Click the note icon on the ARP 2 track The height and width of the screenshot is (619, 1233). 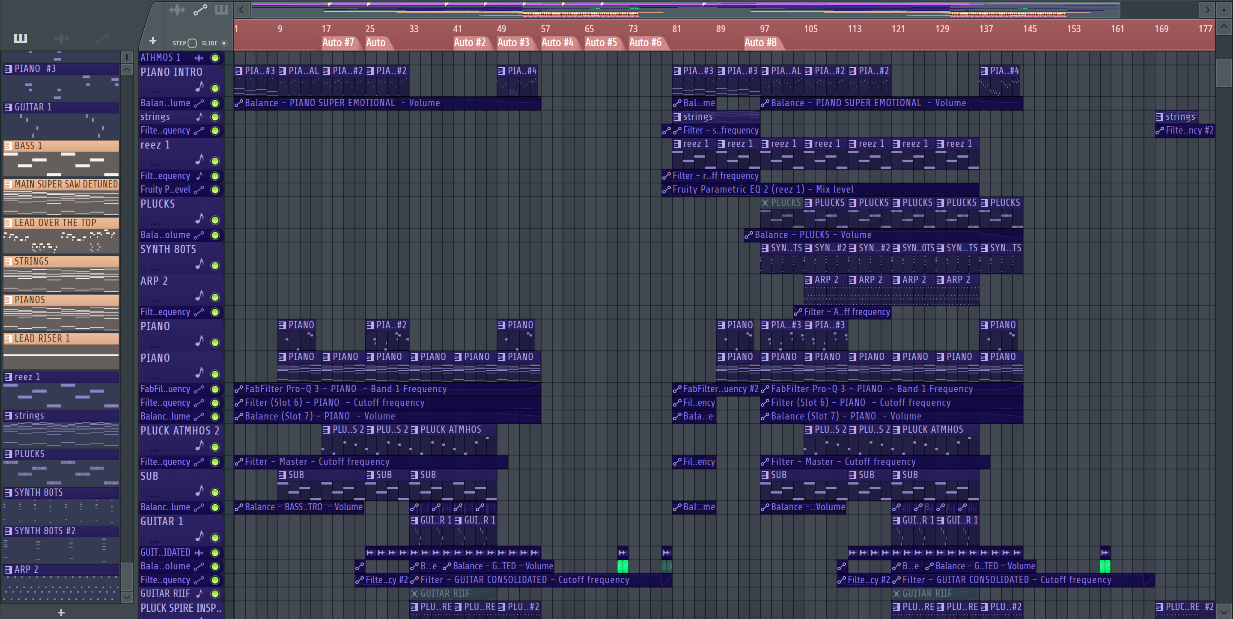pos(199,295)
